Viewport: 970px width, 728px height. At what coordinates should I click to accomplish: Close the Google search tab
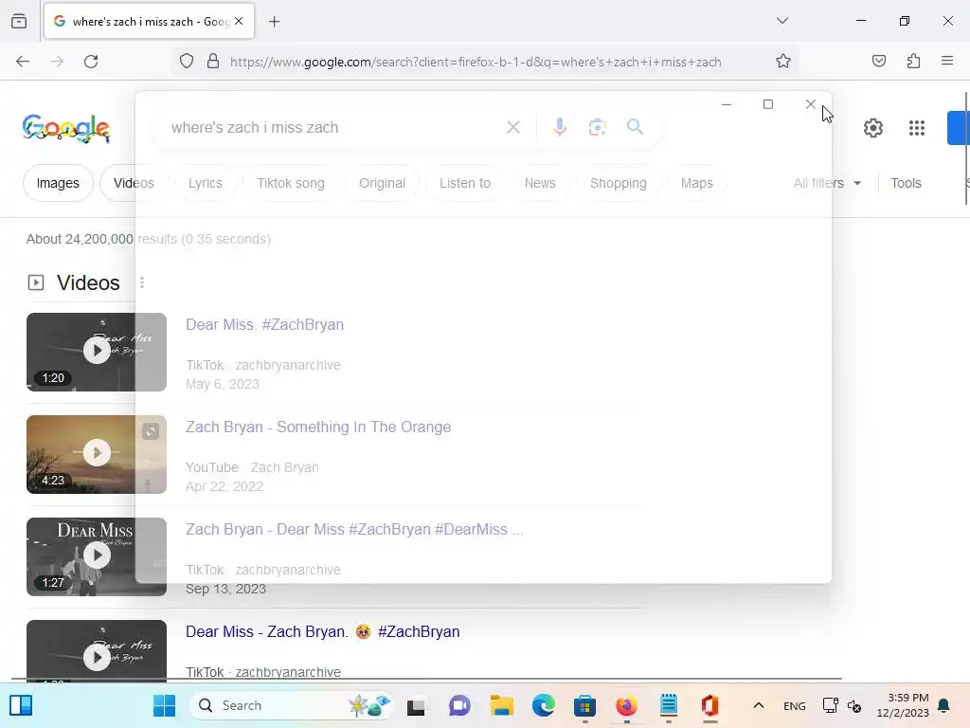239,21
